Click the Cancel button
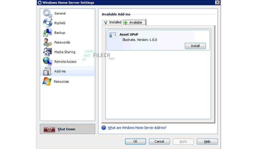This screenshot has width=257, height=149. pos(159,141)
